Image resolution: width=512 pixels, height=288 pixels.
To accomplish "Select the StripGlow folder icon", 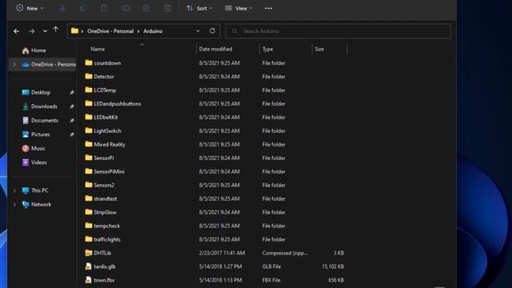I will (x=89, y=212).
